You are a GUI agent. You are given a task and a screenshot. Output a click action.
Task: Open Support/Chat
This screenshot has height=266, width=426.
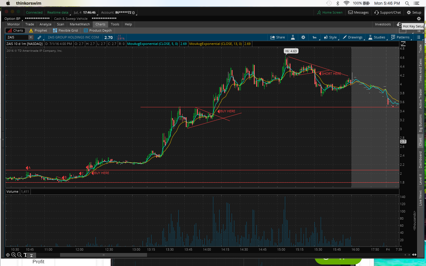click(x=388, y=12)
